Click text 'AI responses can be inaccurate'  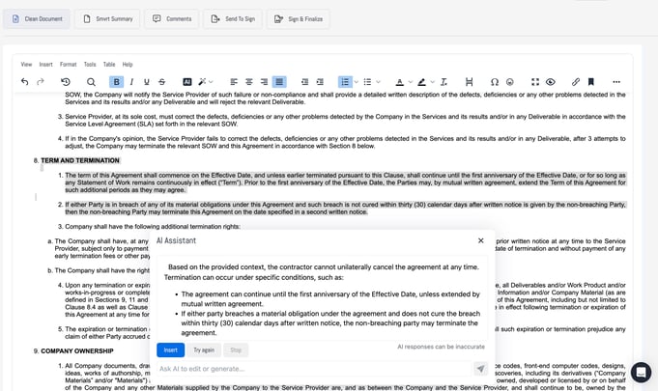click(441, 347)
